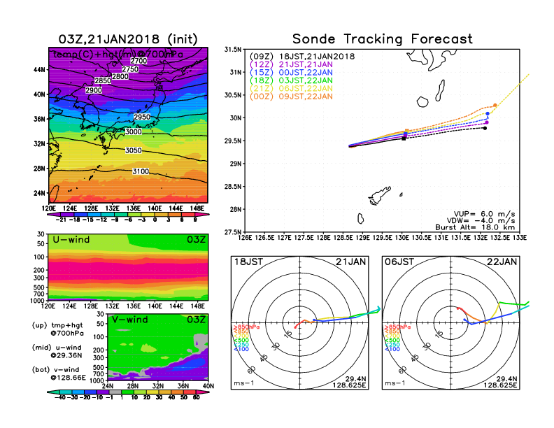The height and width of the screenshot is (428, 554).
Task: Open the 06JST 22JAN hodograph plot
Action: pos(451,323)
